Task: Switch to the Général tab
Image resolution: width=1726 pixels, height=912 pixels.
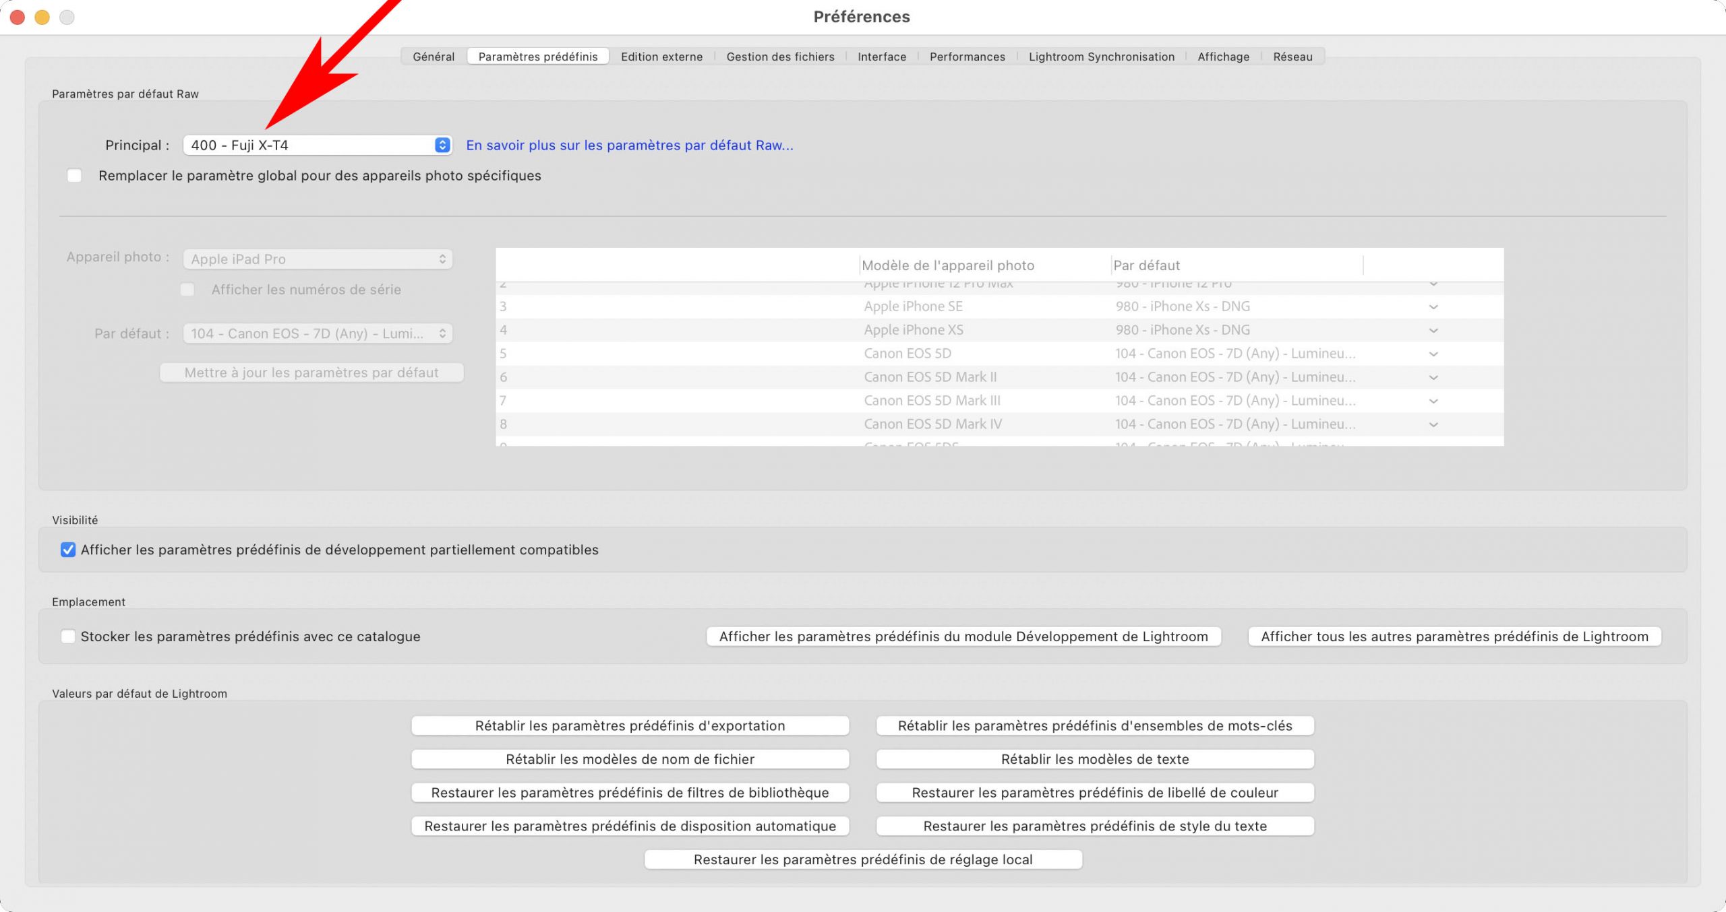Action: click(x=434, y=57)
